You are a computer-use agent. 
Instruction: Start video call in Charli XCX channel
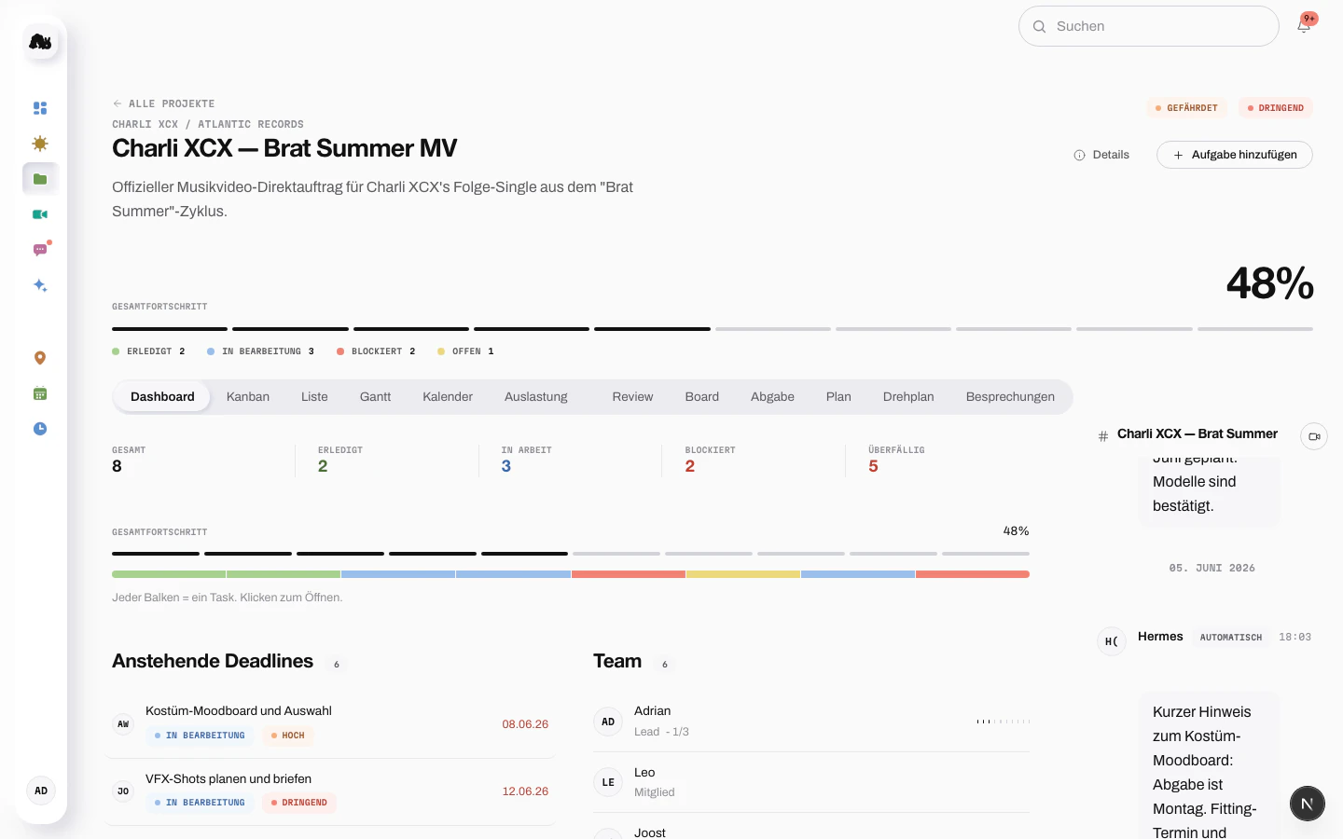1314,436
